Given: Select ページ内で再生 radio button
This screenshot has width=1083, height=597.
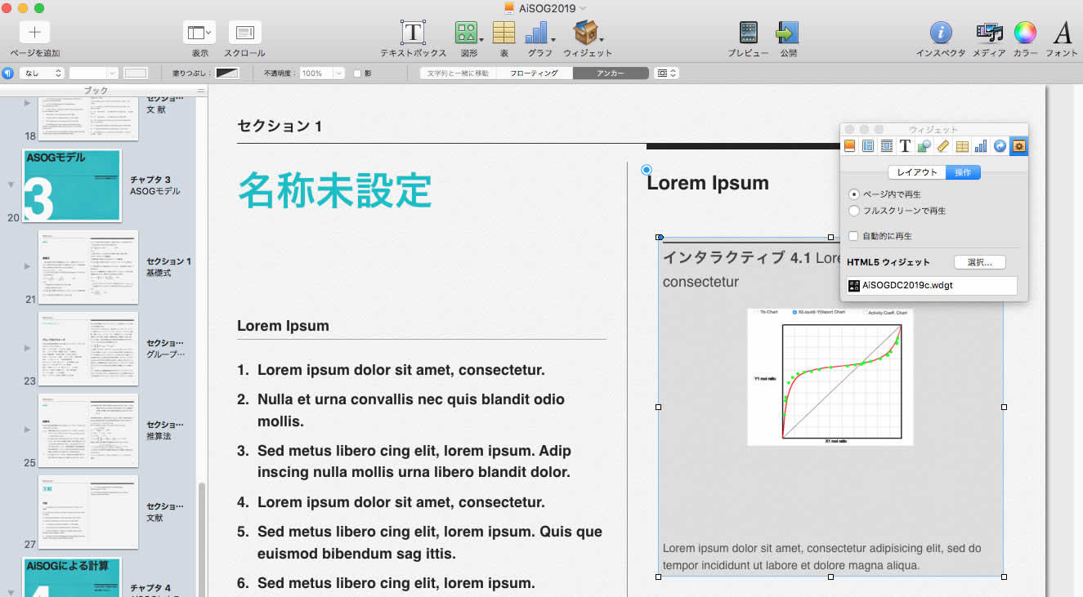Looking at the screenshot, I should pyautogui.click(x=854, y=194).
